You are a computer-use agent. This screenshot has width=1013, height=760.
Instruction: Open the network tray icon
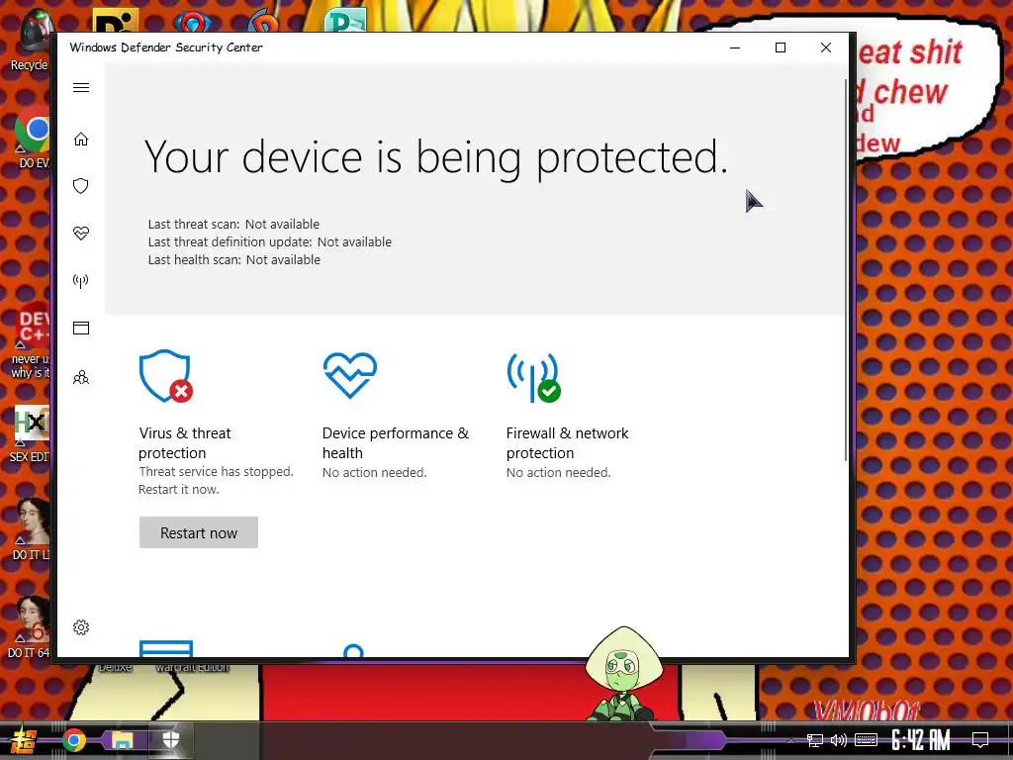[815, 740]
